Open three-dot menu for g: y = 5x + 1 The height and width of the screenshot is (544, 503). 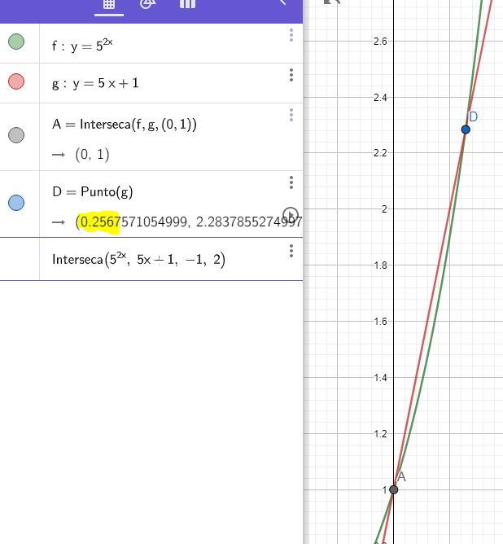pyautogui.click(x=291, y=75)
